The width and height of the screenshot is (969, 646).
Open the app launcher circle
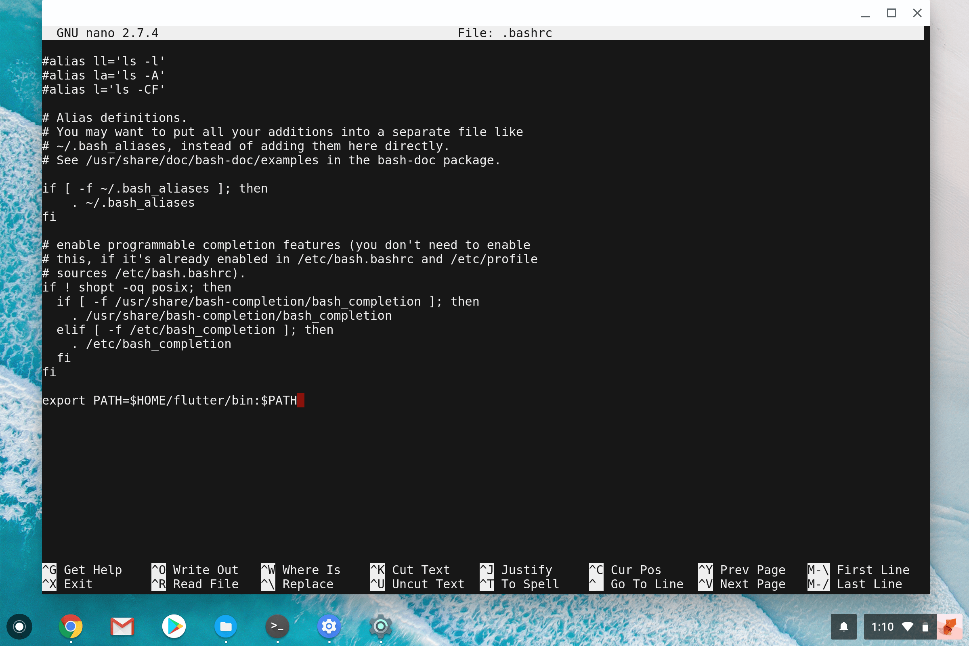19,627
